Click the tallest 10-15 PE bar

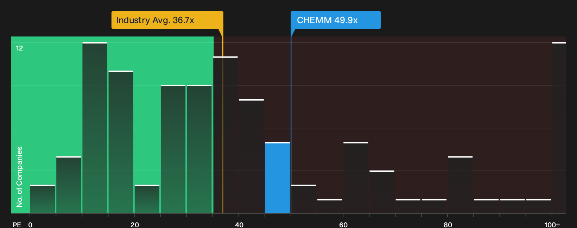click(95, 128)
